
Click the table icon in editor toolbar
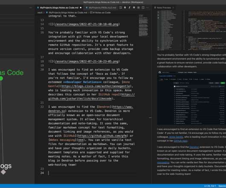tap(138, 8)
